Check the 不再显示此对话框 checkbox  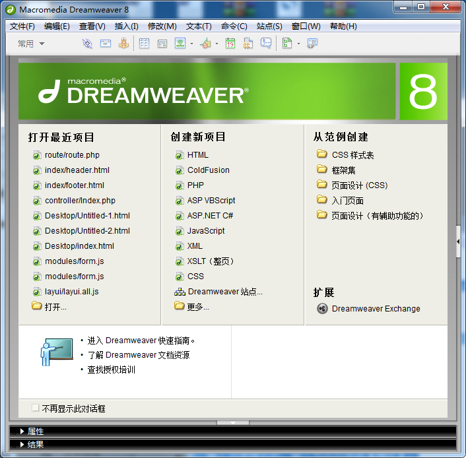coord(36,409)
